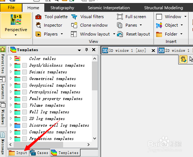Expand the Color tables node
This screenshot has width=193, height=157.
11,58
